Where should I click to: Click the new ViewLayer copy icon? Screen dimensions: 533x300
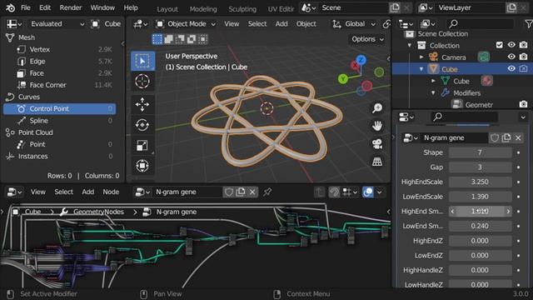511,7
